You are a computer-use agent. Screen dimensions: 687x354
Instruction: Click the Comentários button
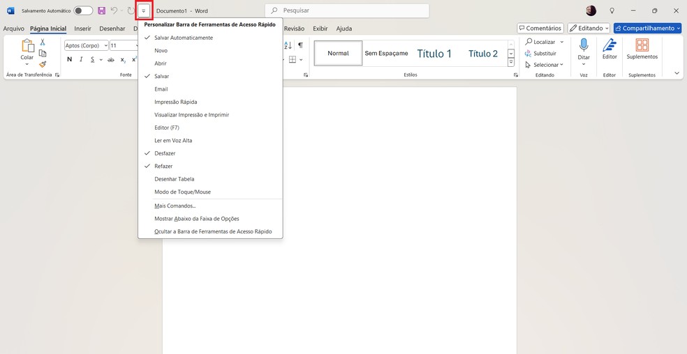point(540,28)
